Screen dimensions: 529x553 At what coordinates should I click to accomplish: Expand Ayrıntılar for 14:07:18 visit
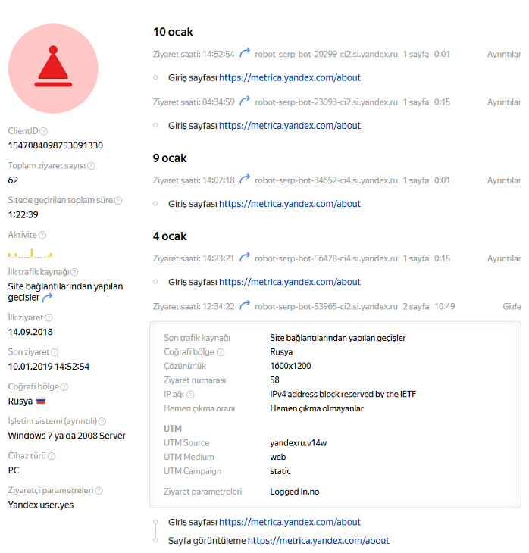504,180
